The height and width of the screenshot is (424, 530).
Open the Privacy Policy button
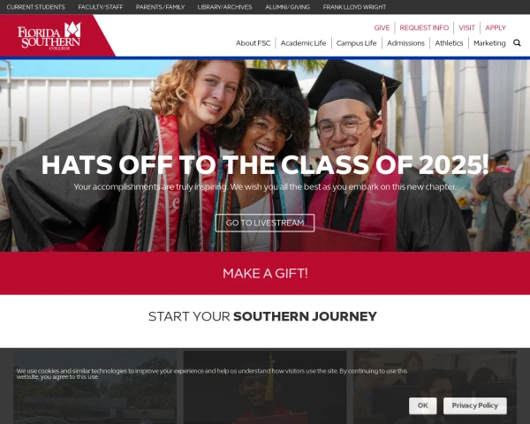coord(475,405)
